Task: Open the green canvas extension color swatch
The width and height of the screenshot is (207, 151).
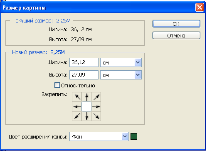Action: (x=134, y=136)
